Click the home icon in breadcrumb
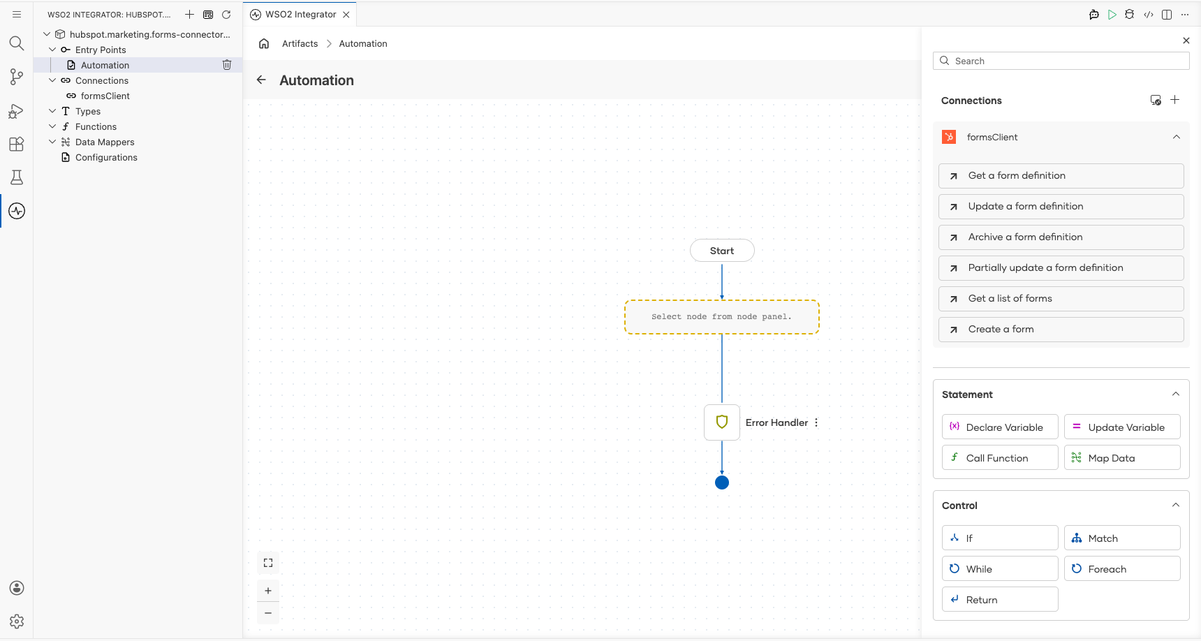 click(264, 43)
